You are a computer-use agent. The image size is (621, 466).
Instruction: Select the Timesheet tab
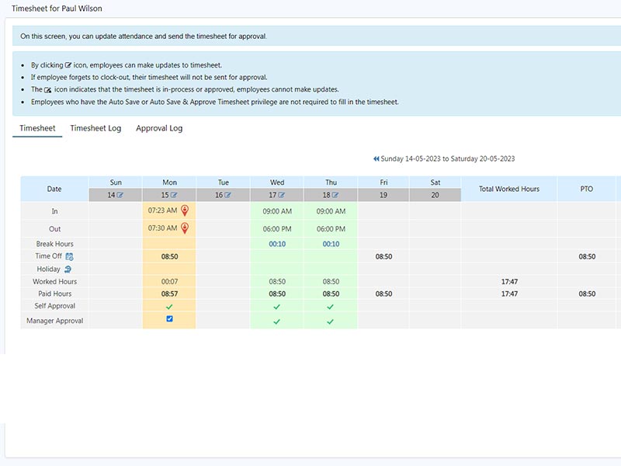[37, 128]
